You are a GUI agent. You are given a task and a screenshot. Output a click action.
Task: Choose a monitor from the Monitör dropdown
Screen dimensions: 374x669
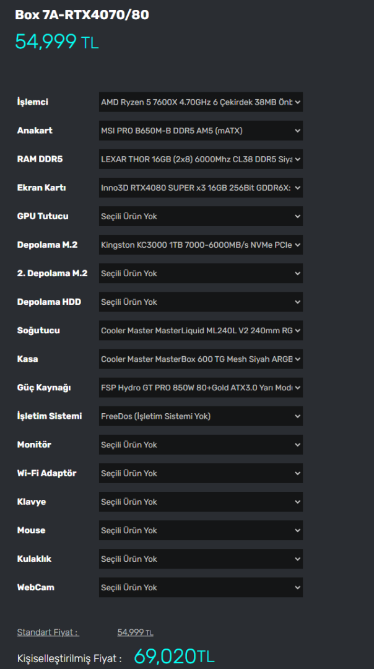(x=201, y=445)
